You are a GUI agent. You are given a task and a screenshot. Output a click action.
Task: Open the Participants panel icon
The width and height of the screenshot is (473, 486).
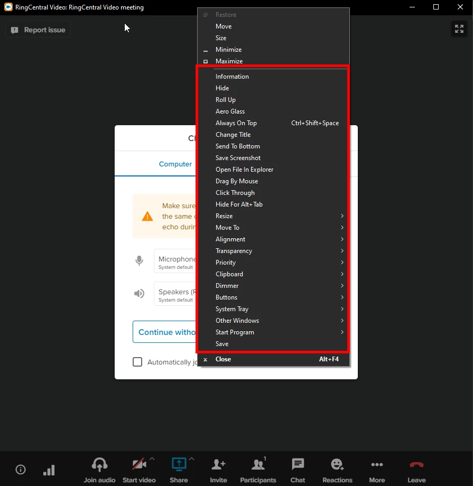point(258,464)
